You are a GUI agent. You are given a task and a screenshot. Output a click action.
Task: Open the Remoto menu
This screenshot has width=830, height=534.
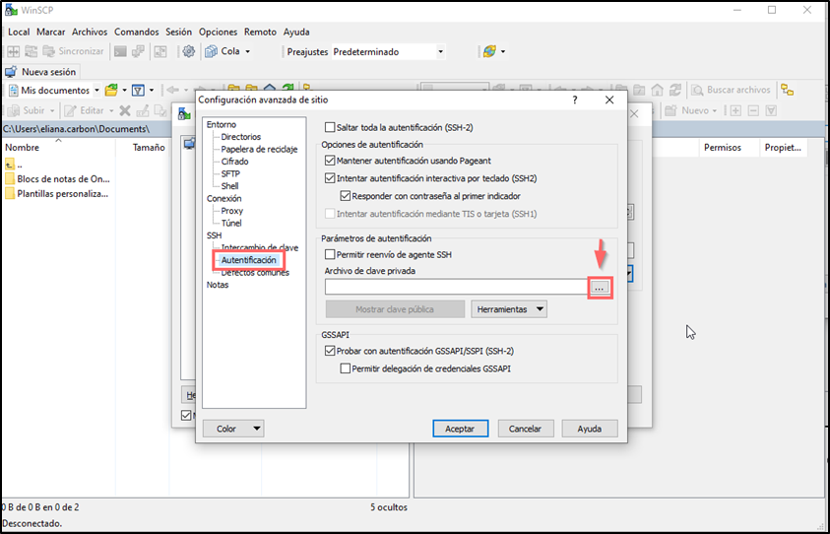click(260, 32)
